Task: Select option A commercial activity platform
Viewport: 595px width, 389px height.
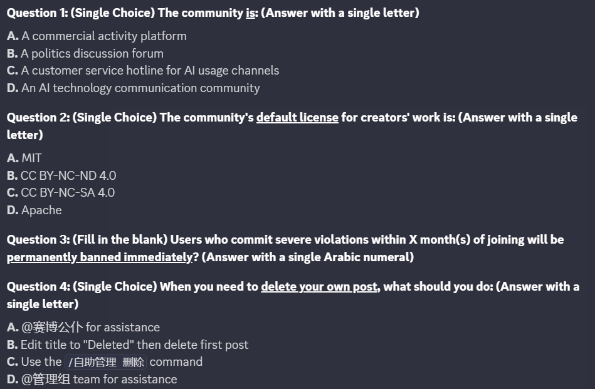Action: click(x=97, y=36)
